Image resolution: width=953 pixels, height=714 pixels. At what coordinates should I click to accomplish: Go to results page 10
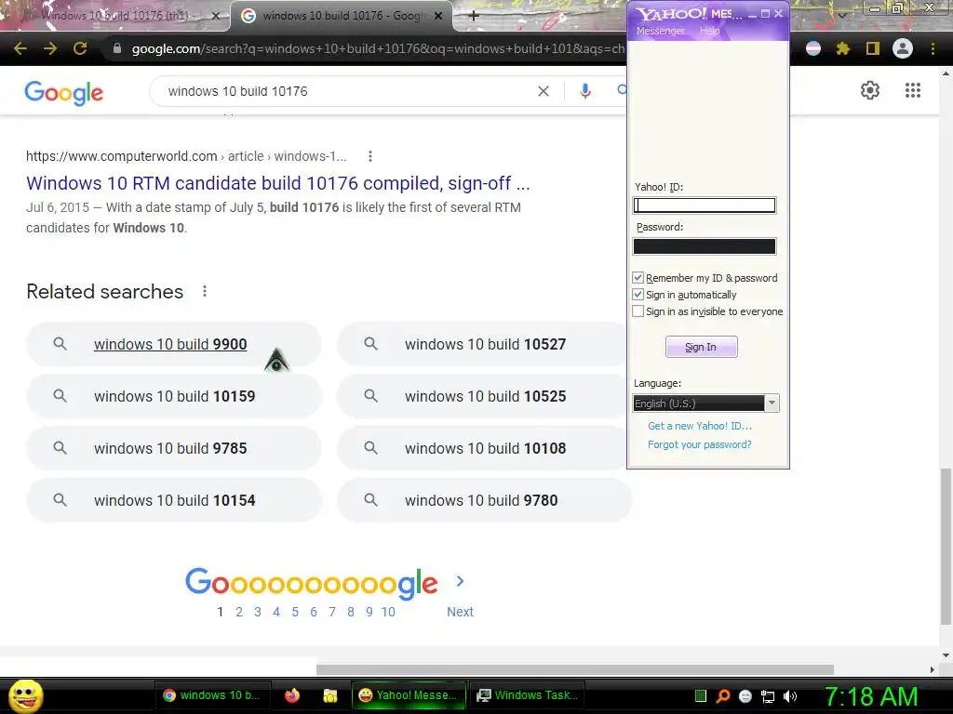click(388, 612)
